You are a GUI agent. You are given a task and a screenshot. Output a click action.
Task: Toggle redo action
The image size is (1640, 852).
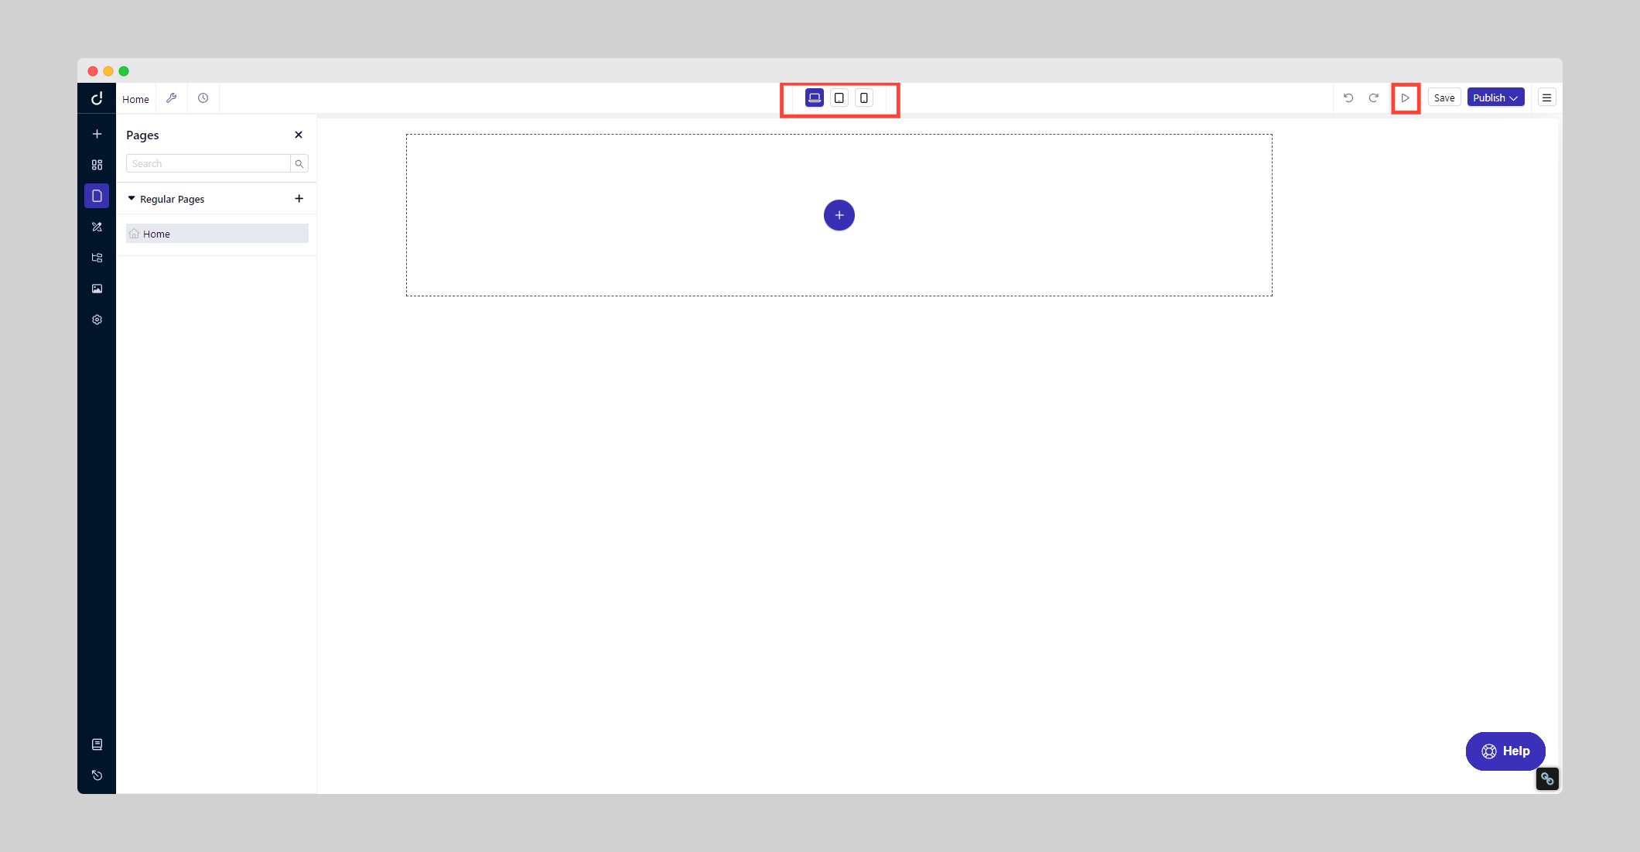[1373, 98]
